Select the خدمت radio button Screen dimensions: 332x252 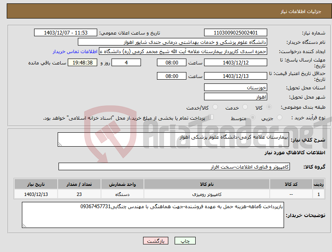coord(245,107)
